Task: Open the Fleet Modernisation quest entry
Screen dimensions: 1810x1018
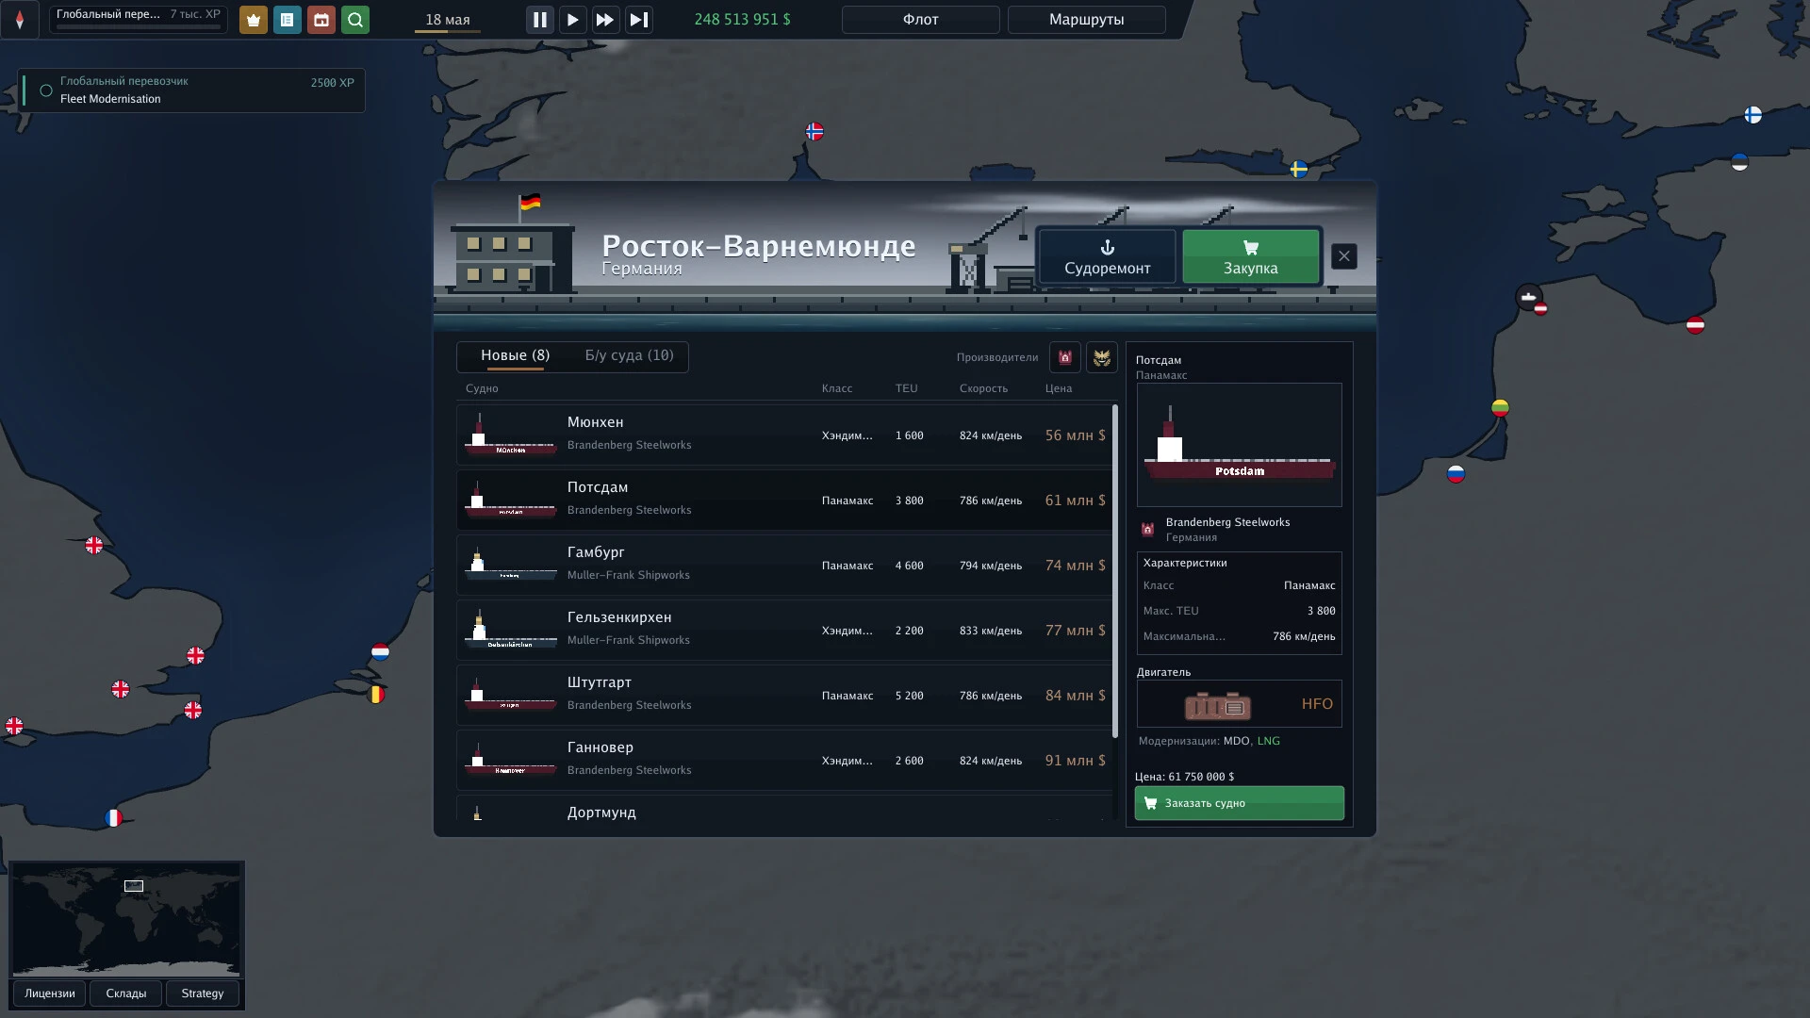Action: [x=191, y=90]
